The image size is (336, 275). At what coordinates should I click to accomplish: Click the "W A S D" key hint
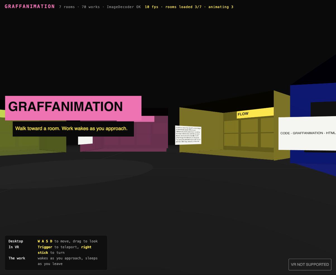click(45, 241)
